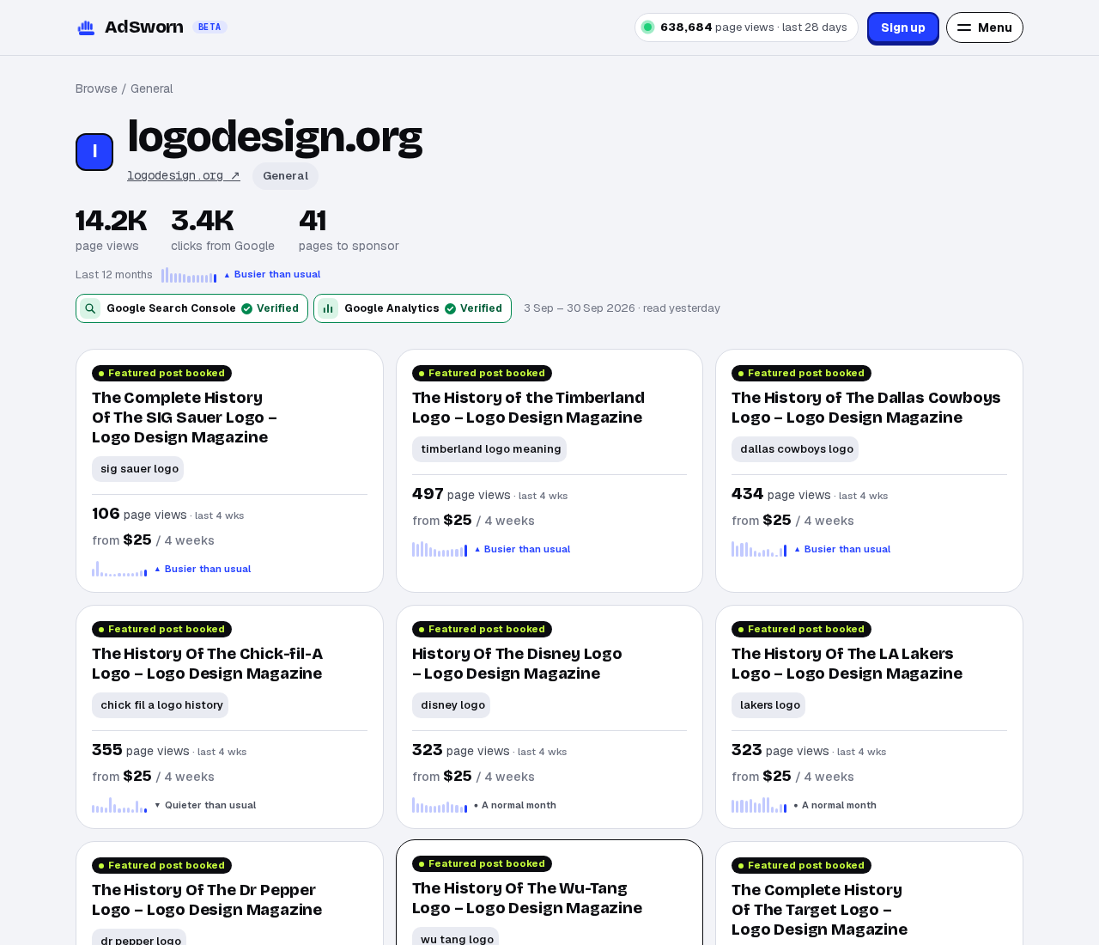Click the AdSworn brand name

point(143,27)
